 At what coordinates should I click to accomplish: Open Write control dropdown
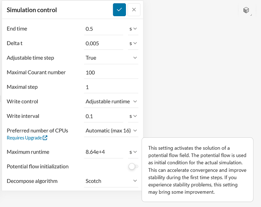pyautogui.click(x=111, y=101)
